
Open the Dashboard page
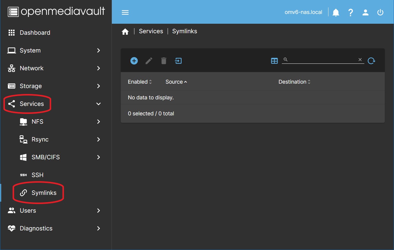pyautogui.click(x=35, y=33)
